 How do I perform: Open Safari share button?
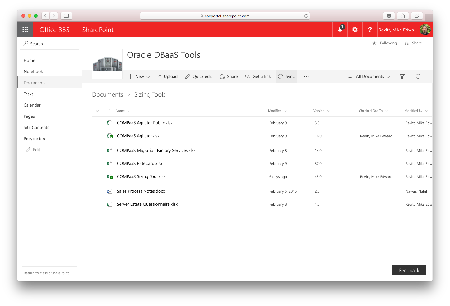(403, 16)
